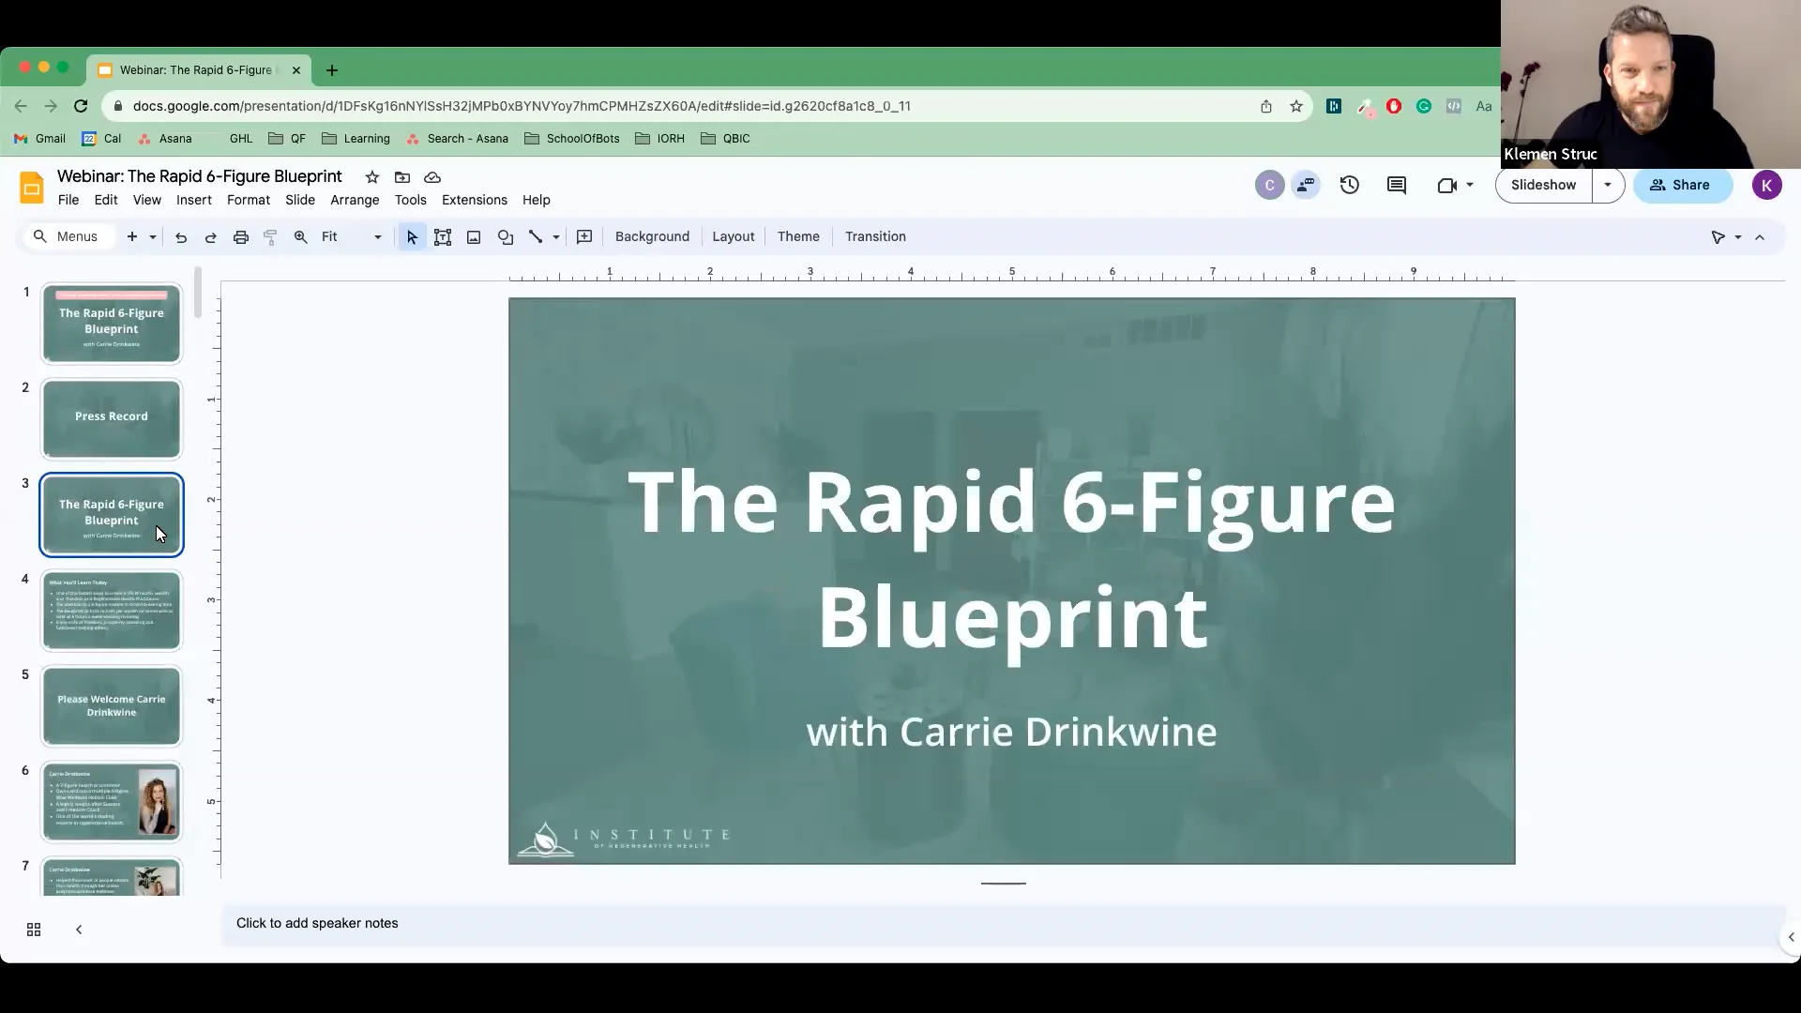Image resolution: width=1801 pixels, height=1013 pixels.
Task: Select the Text box tool
Action: 443,236
